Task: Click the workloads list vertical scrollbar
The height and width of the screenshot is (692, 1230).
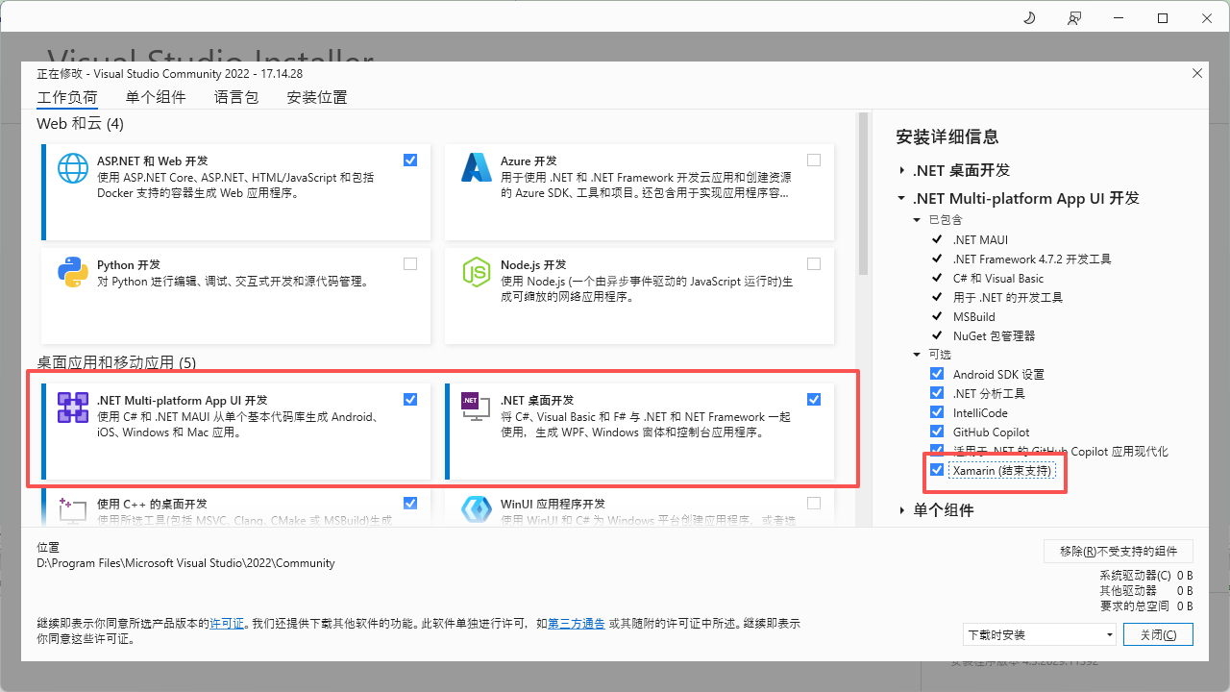Action: (863, 192)
